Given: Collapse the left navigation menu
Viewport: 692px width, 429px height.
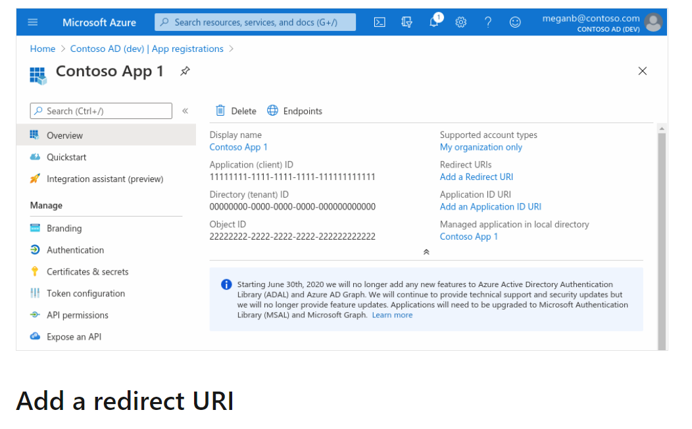Looking at the screenshot, I should (185, 111).
